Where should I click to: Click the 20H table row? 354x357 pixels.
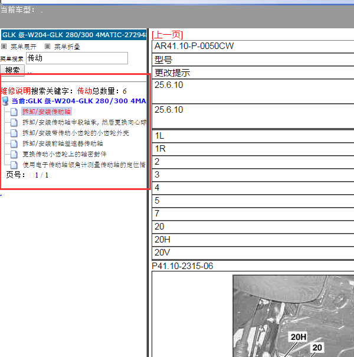pyautogui.click(x=253, y=240)
